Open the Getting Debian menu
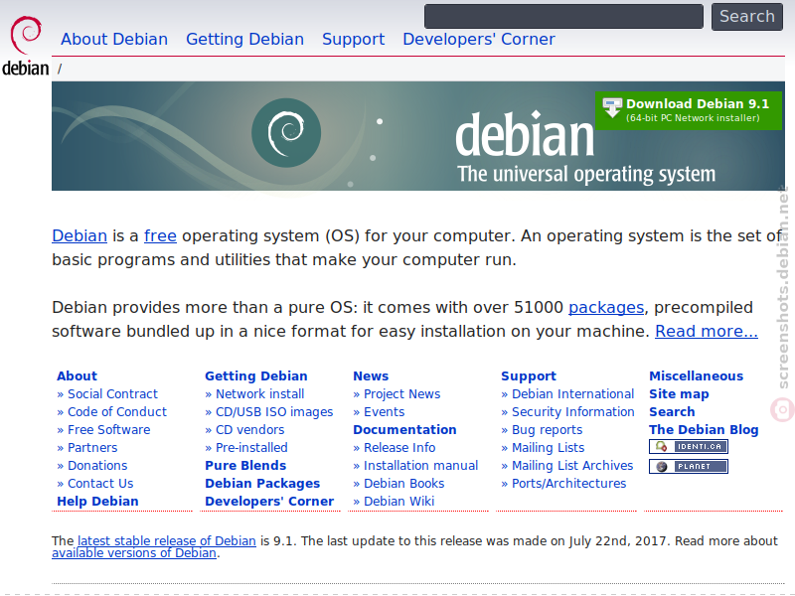 pos(244,39)
